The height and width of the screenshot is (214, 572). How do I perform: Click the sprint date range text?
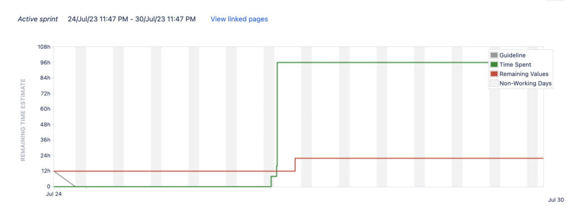coord(132,19)
